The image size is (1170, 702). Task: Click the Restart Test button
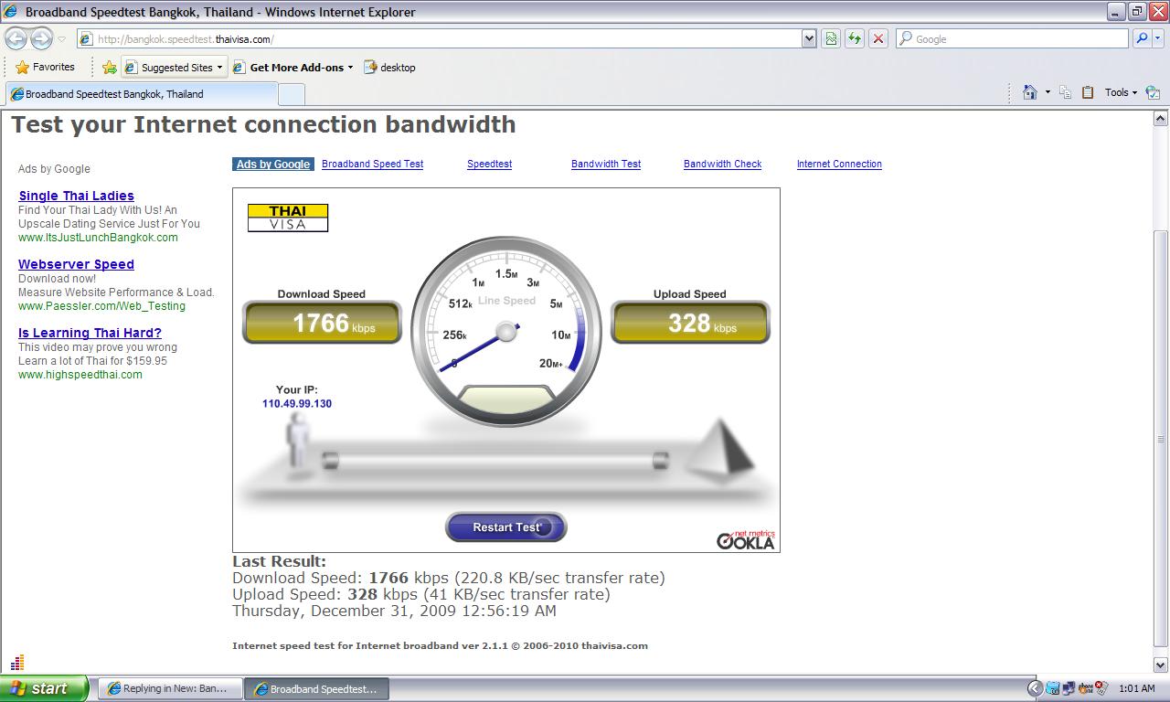506,526
